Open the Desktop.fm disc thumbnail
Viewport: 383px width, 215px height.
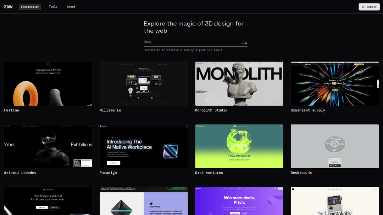click(334, 146)
